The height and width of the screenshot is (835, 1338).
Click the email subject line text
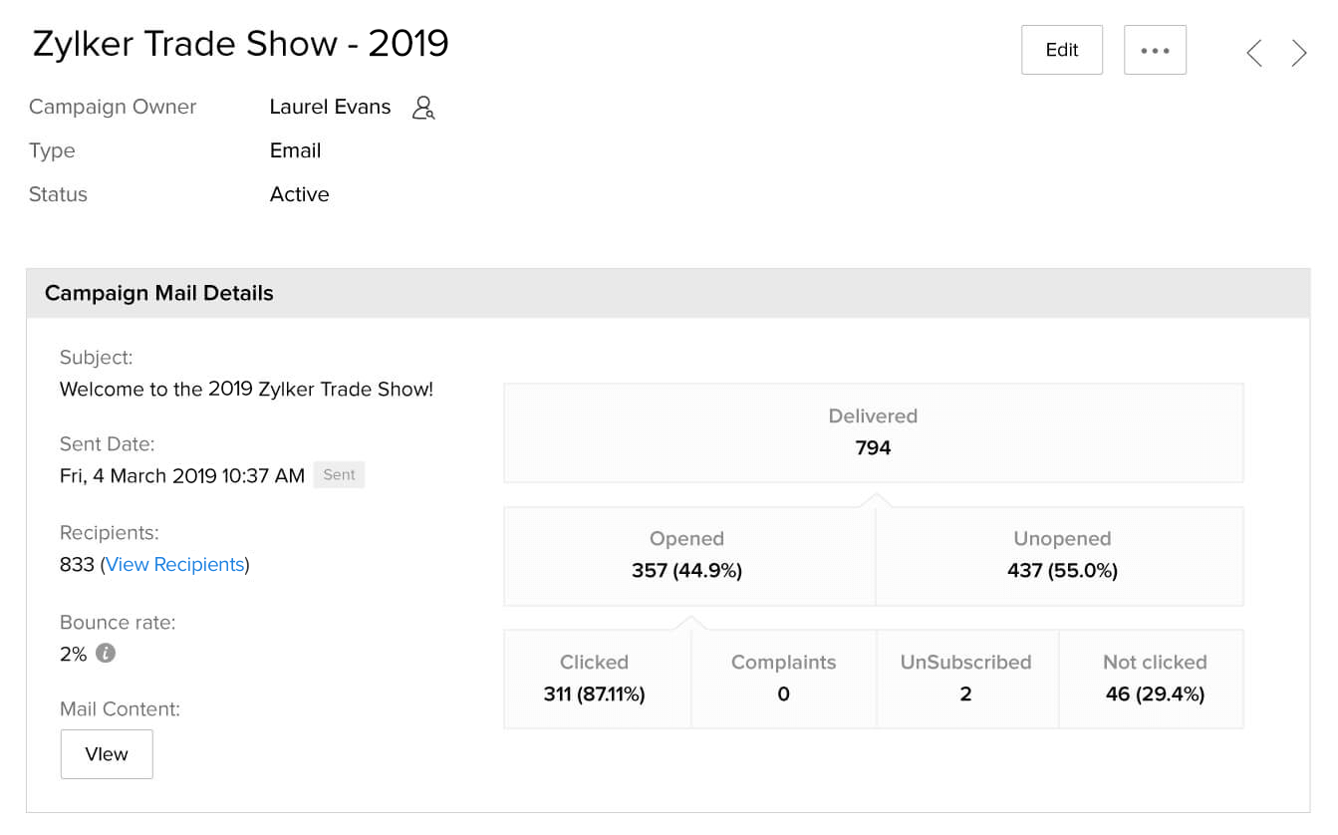tap(246, 390)
